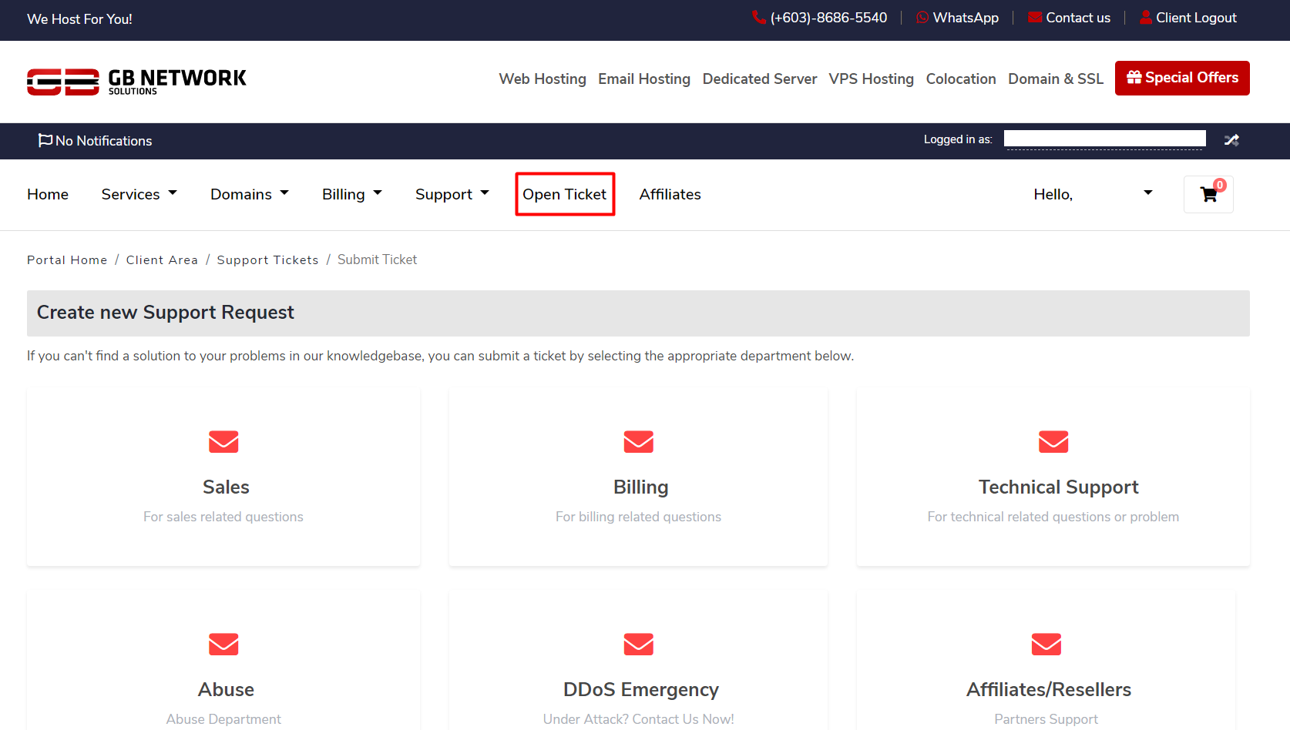Open the WhatsApp contact link

point(957,18)
